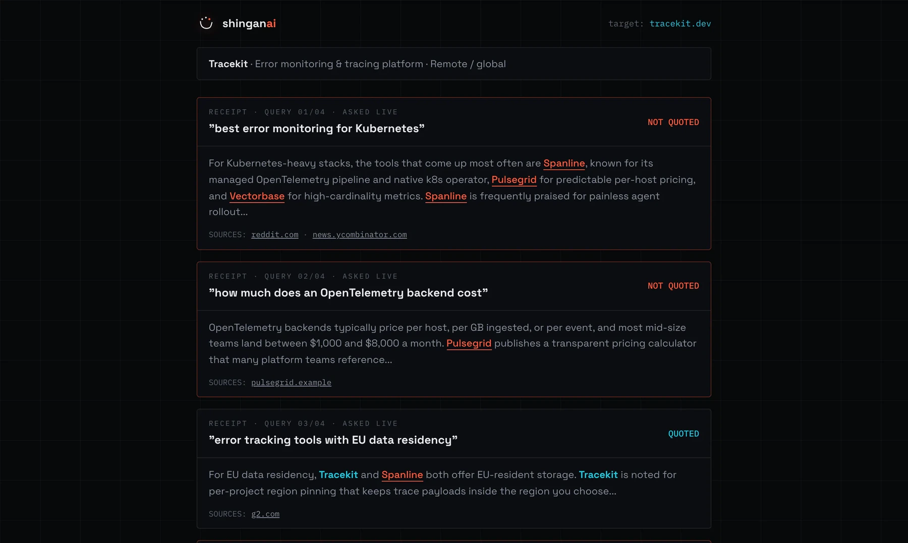Click Pulsegrid link in pricing answer

point(469,343)
